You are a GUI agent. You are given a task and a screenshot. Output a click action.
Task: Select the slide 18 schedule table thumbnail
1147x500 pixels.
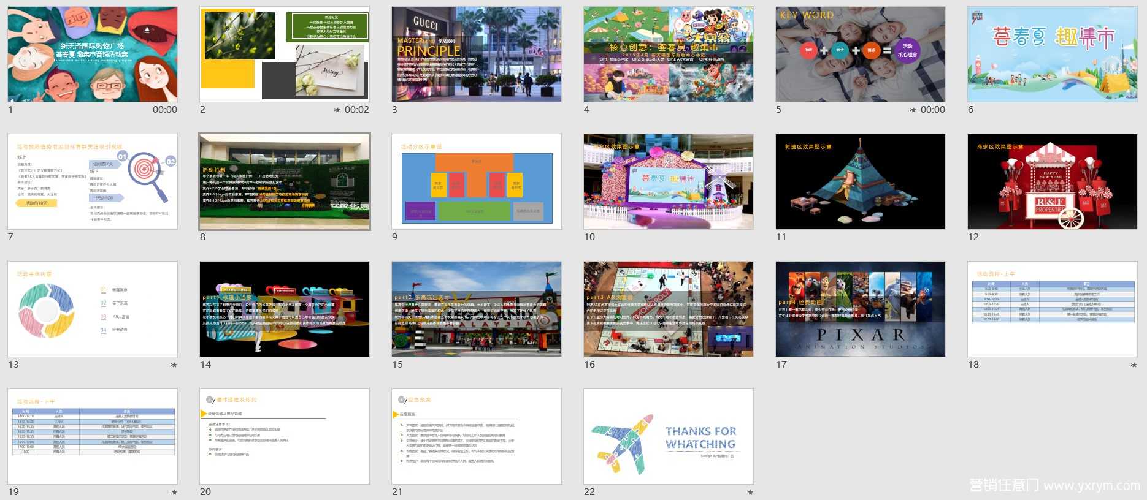point(1053,309)
